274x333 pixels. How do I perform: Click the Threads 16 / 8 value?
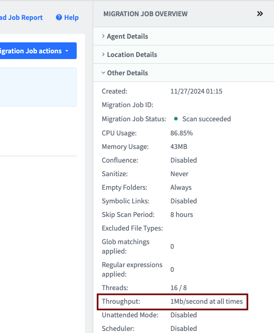178,288
